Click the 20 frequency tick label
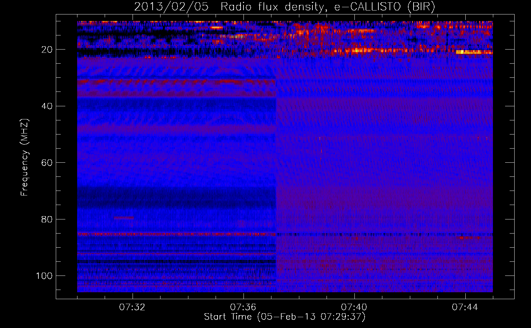 [47, 50]
